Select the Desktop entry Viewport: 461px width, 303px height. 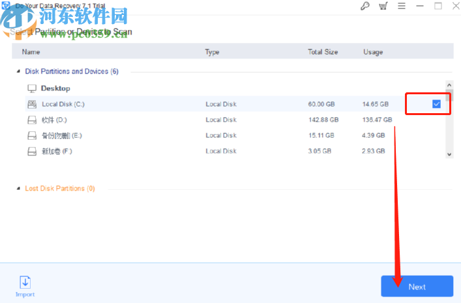point(55,88)
